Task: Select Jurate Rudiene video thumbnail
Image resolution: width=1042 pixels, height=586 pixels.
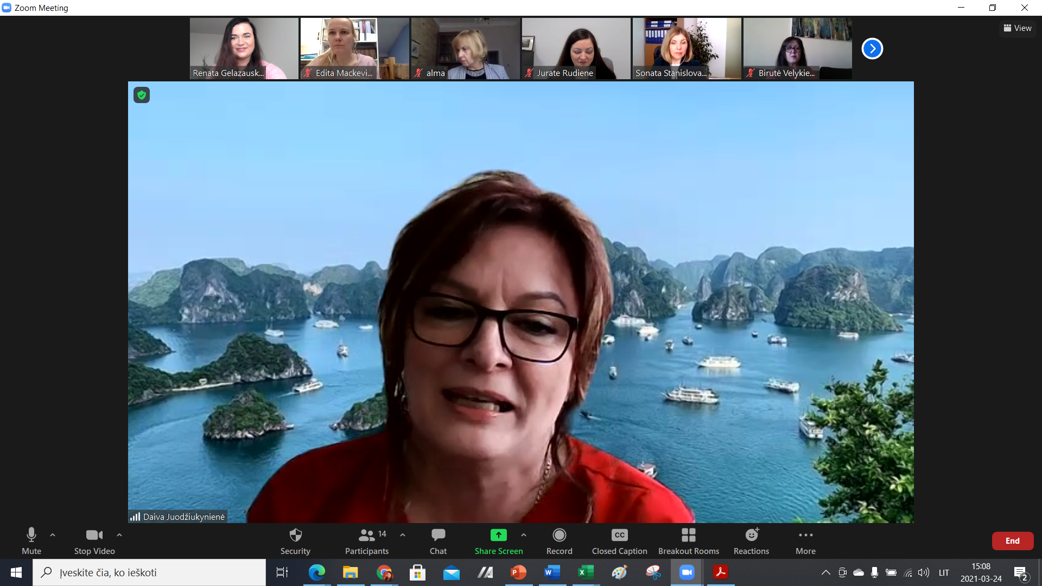Action: tap(576, 49)
